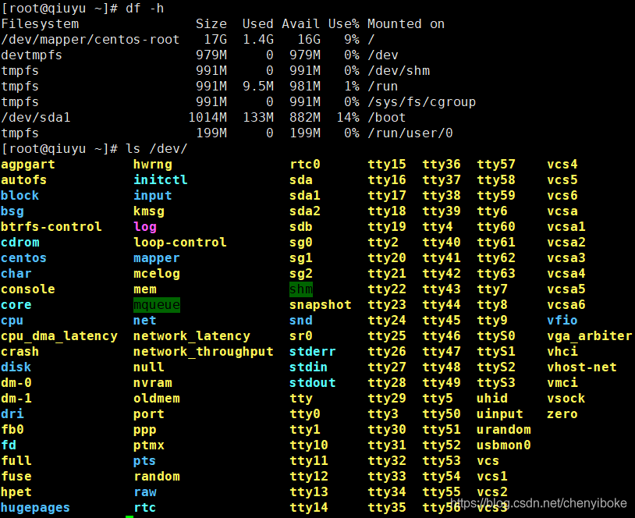The height and width of the screenshot is (518, 635).
Task: Select the /boot mount point text
Action: point(387,118)
